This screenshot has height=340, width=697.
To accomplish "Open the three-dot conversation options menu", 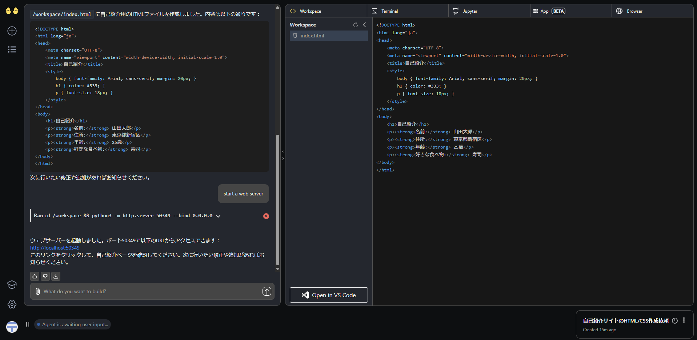I will tap(684, 320).
